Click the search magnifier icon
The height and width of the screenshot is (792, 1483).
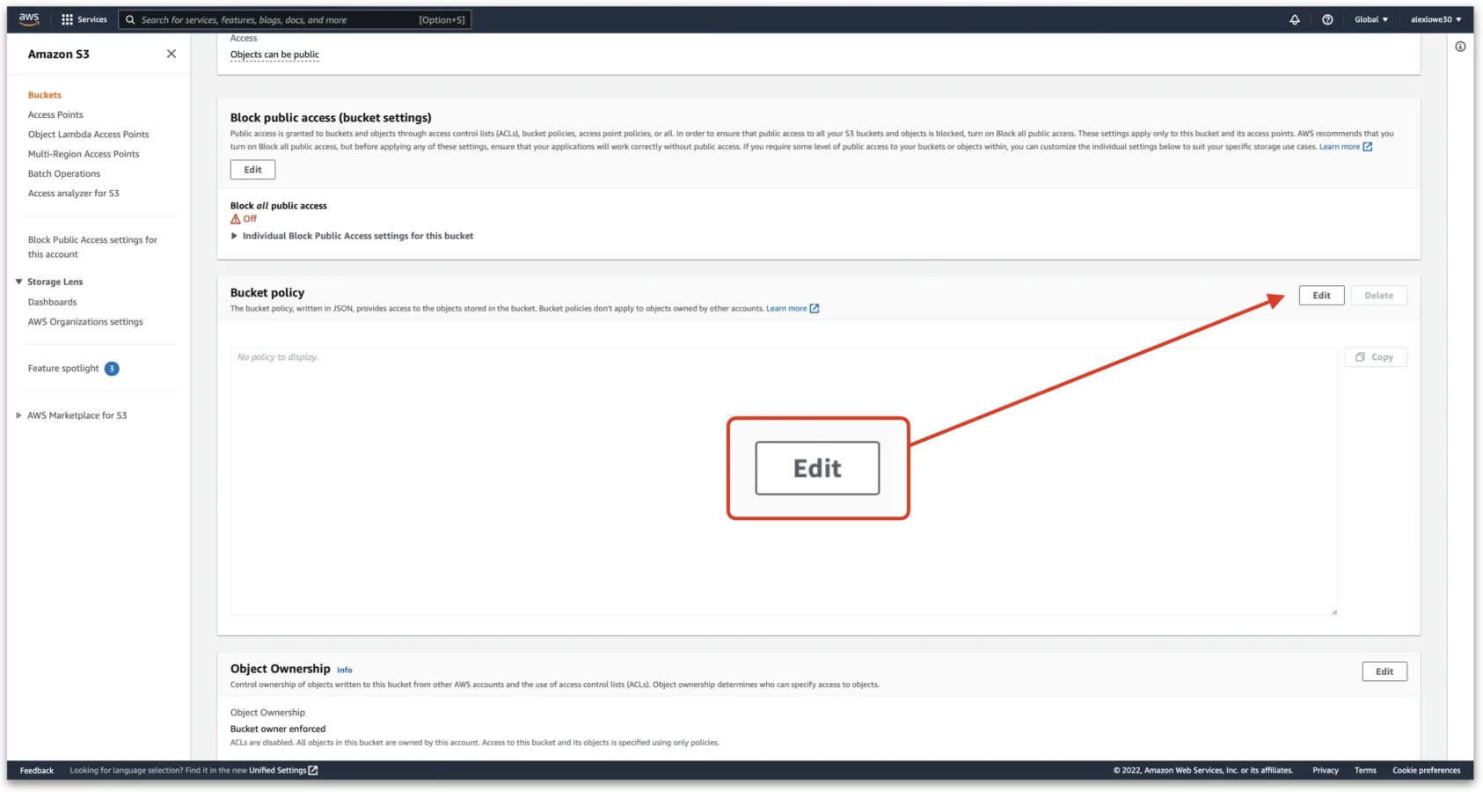coord(130,19)
